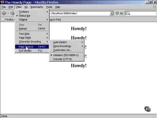
Task: Click the Firefox logo in title bar
Action: [x=2, y=2]
